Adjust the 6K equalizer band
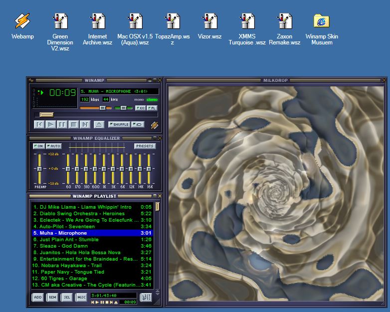This screenshot has height=312, width=390. pyautogui.click(x=122, y=169)
